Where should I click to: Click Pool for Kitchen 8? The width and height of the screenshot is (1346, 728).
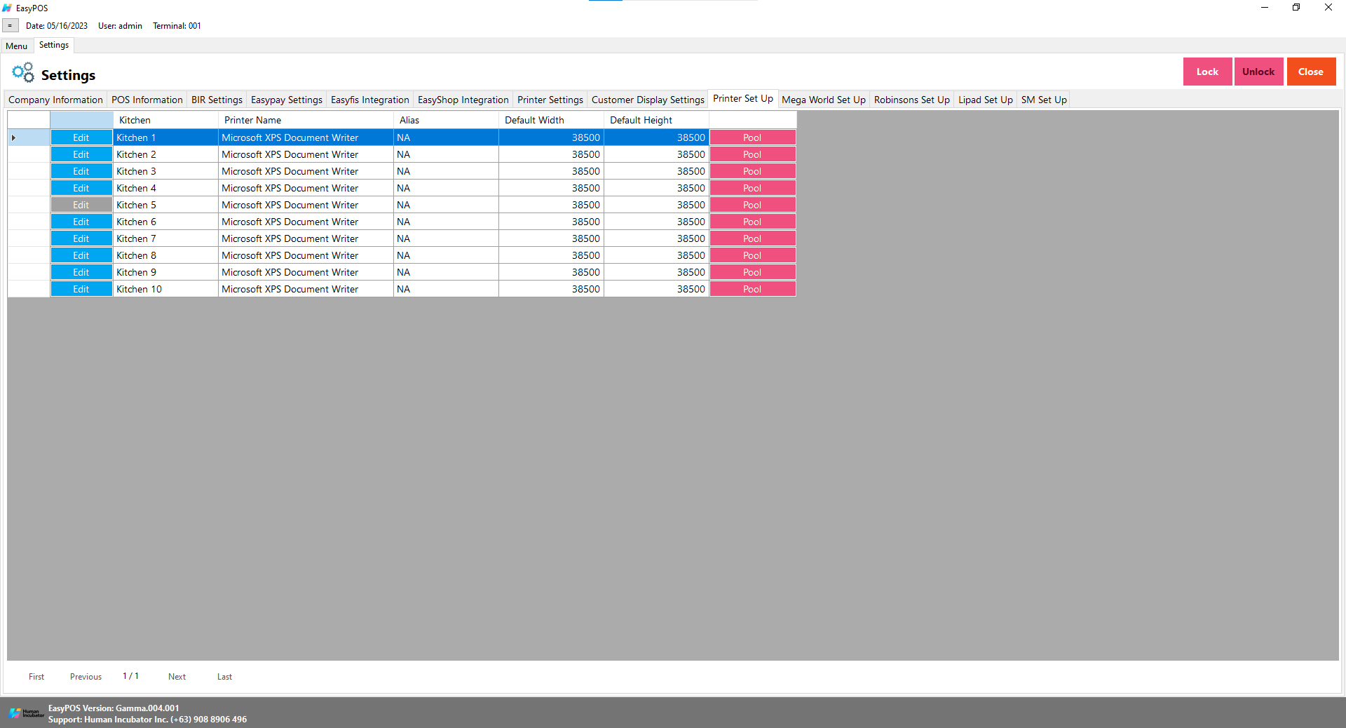(x=752, y=255)
